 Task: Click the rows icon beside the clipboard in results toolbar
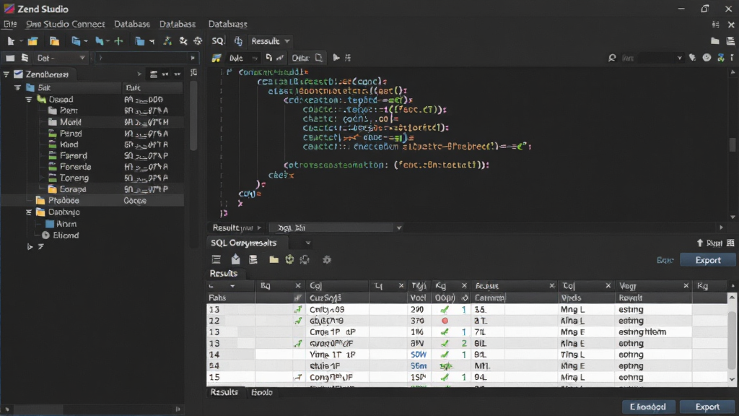(x=253, y=259)
